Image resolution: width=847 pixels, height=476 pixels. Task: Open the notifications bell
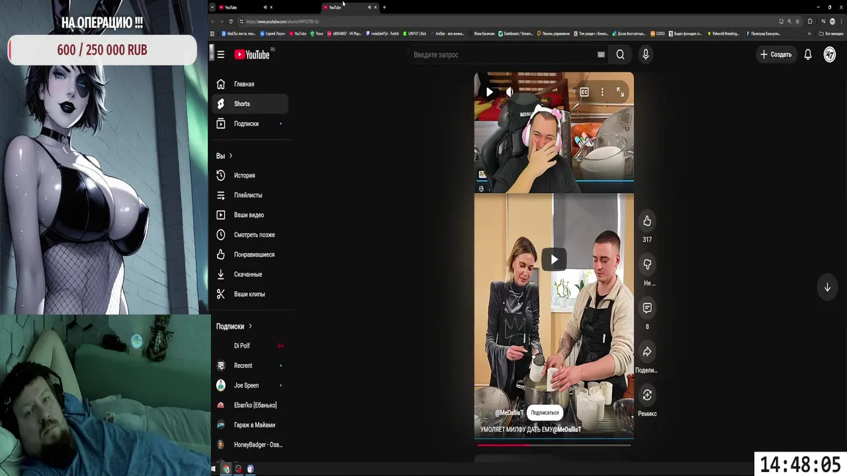point(808,55)
